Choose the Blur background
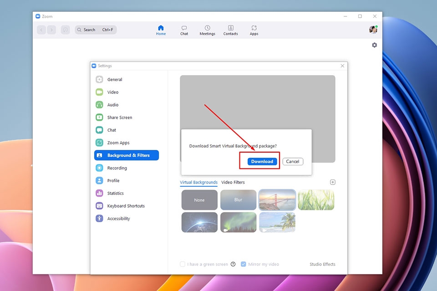 (x=238, y=200)
